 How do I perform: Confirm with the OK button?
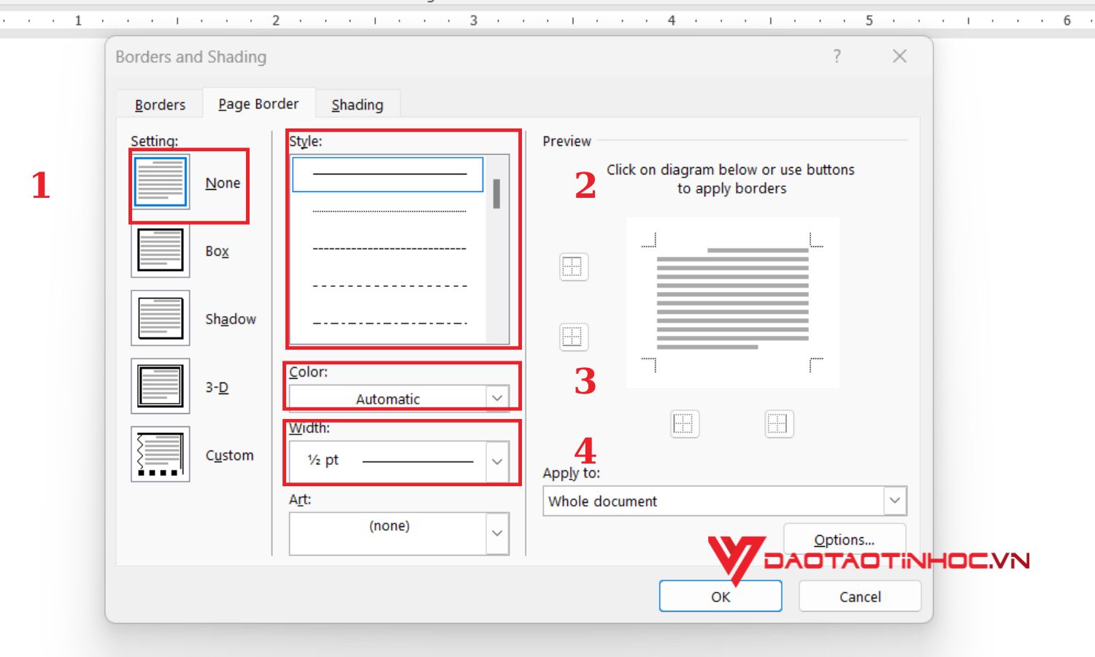click(x=721, y=596)
